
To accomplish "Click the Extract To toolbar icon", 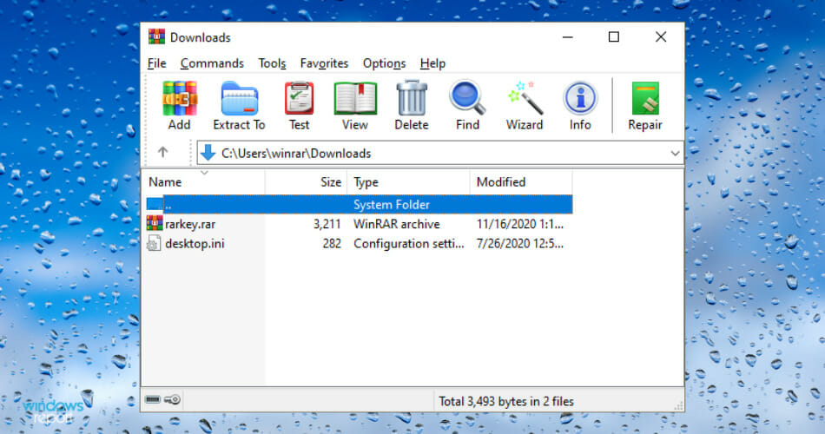I will (240, 98).
